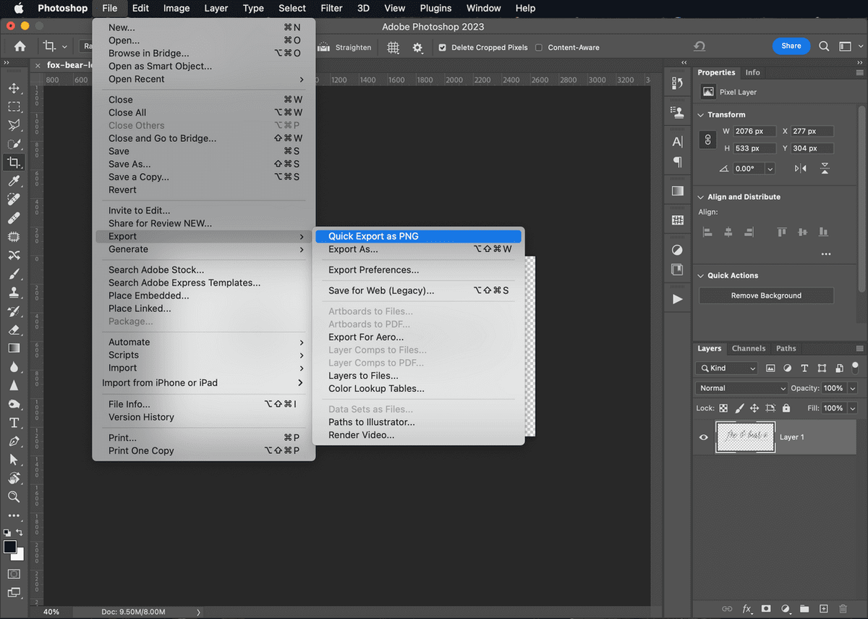Viewport: 868px width, 619px height.
Task: Click the foreground color swatch
Action: (x=10, y=547)
